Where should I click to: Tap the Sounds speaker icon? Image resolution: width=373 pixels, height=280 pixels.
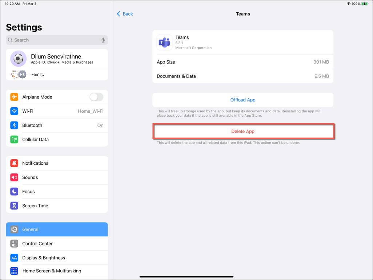pyautogui.click(x=14, y=177)
